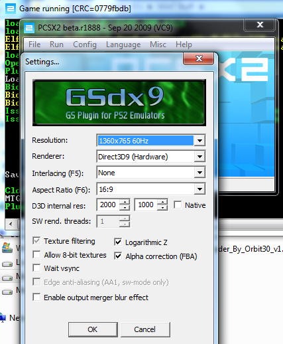Increase D3D internal width with up arrow
This screenshot has width=283, height=344.
125,202
